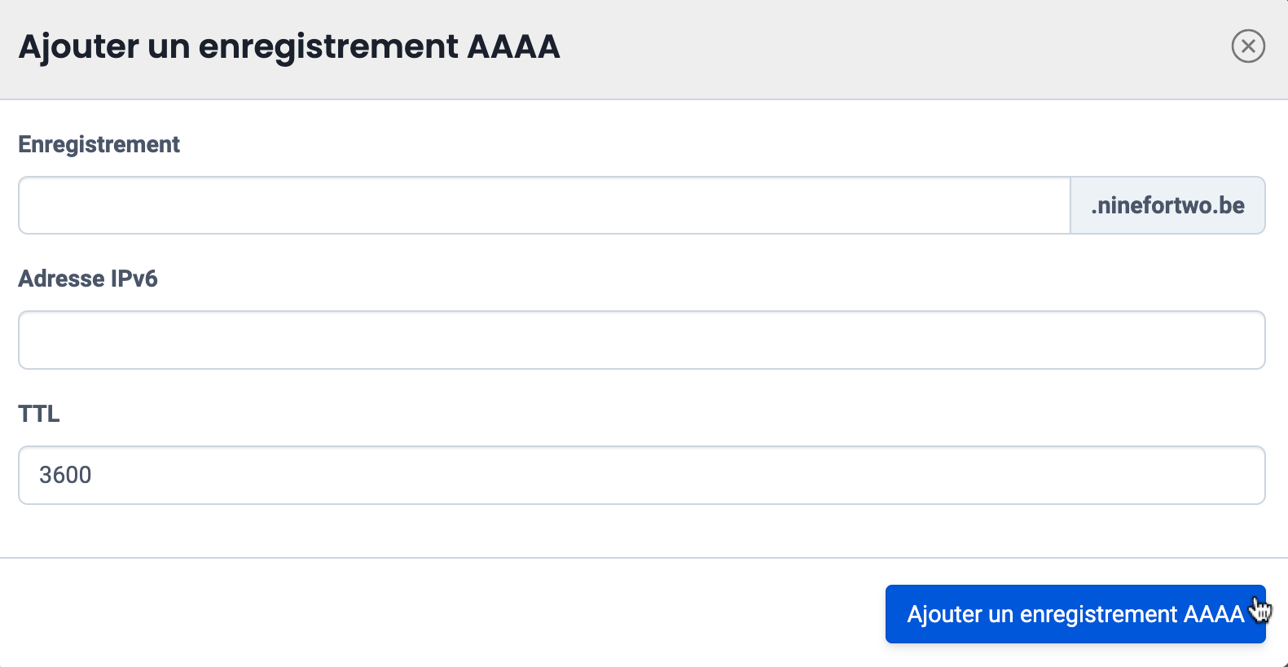Click the right end of the TTL field
The height and width of the screenshot is (667, 1288).
[1222, 475]
